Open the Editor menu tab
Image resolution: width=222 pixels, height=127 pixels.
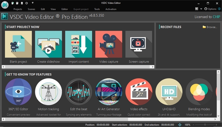click(x=65, y=9)
